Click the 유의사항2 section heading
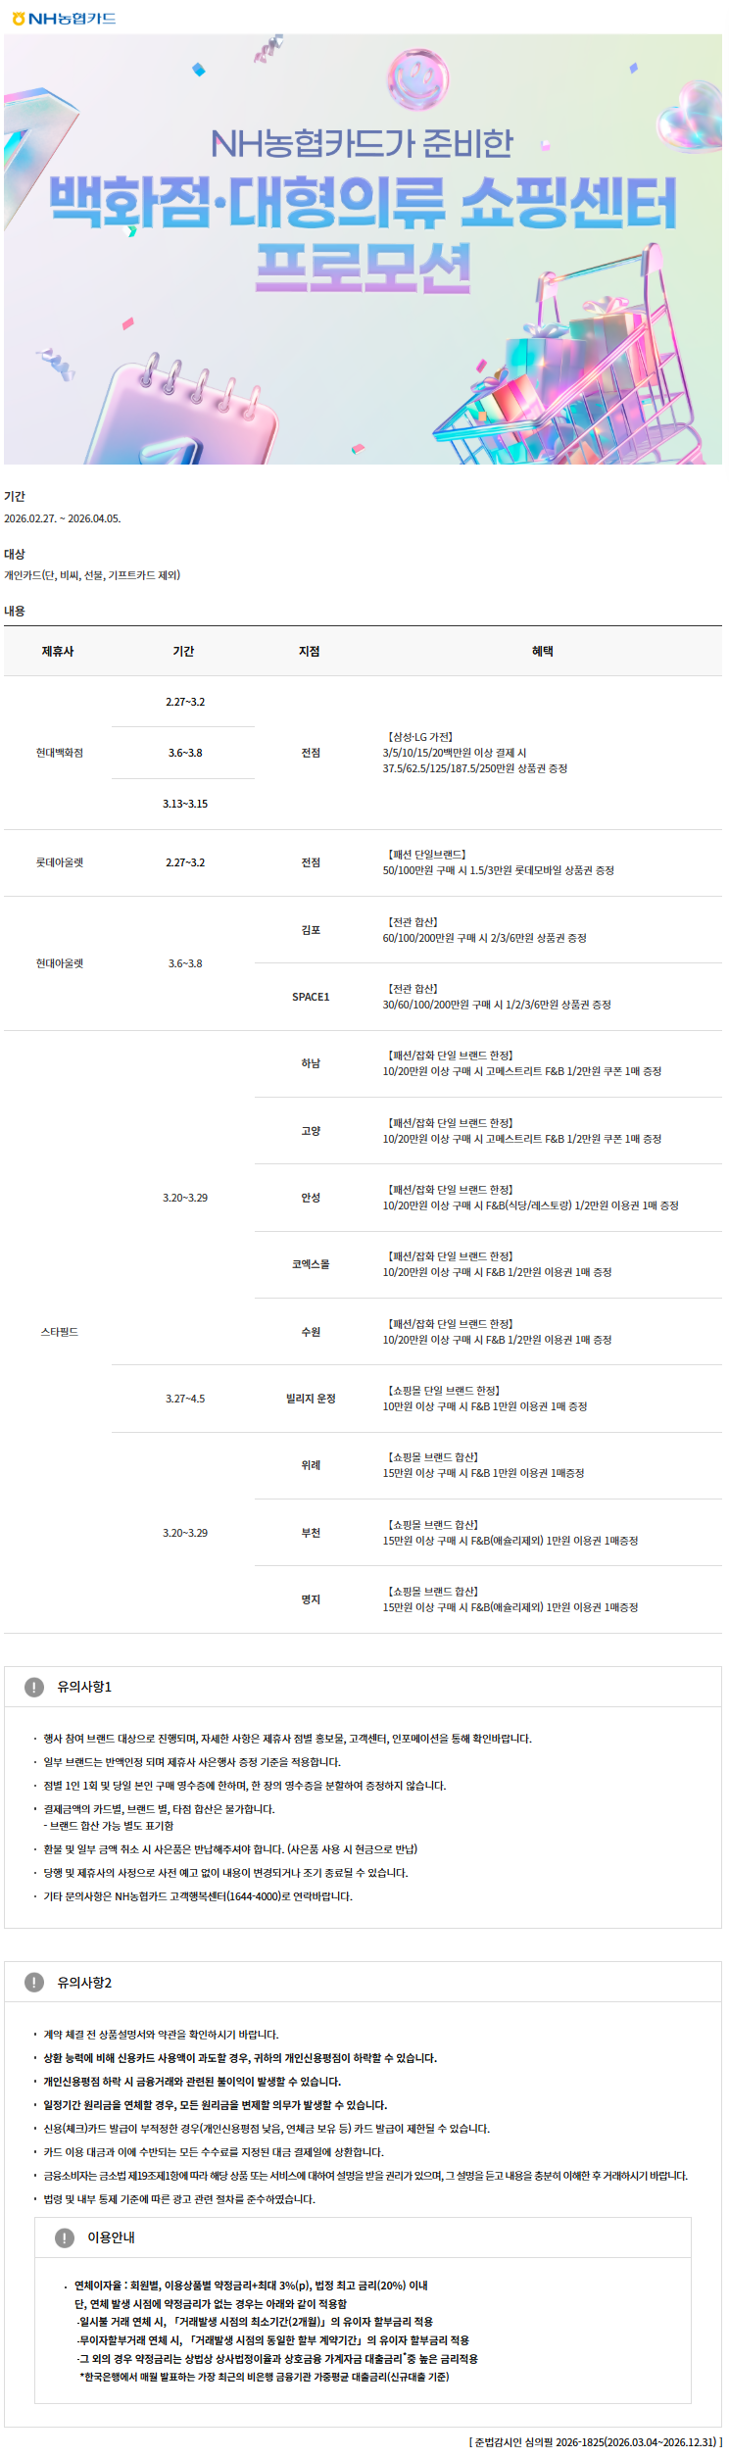This screenshot has height=2458, width=729. [84, 1983]
